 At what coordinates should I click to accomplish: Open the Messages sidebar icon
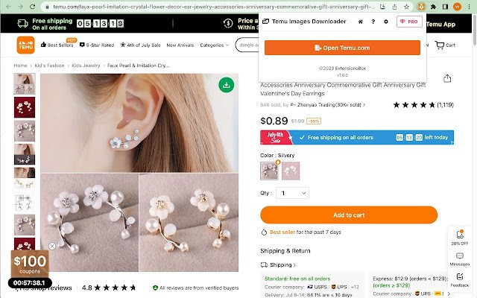(460, 259)
